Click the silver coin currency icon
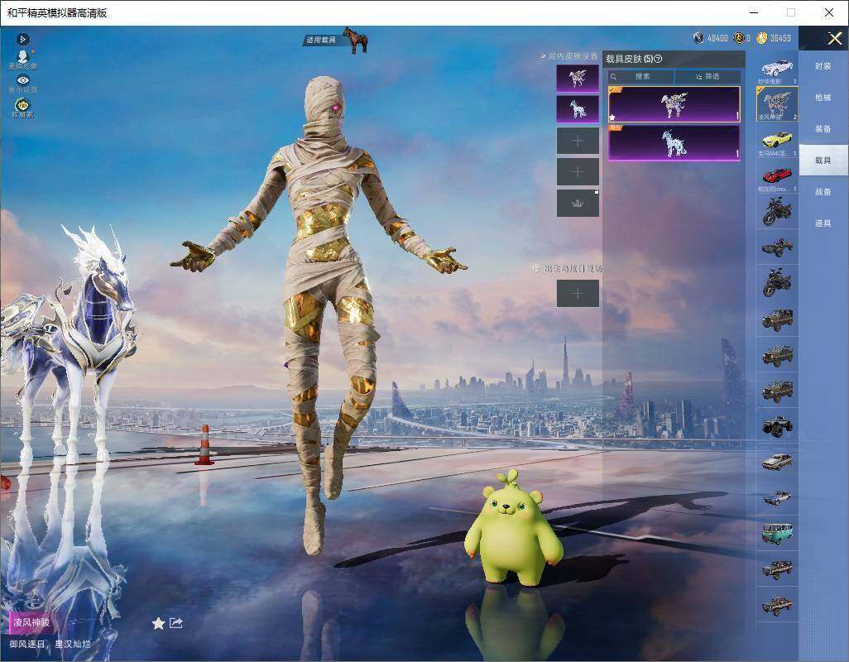 (x=698, y=38)
